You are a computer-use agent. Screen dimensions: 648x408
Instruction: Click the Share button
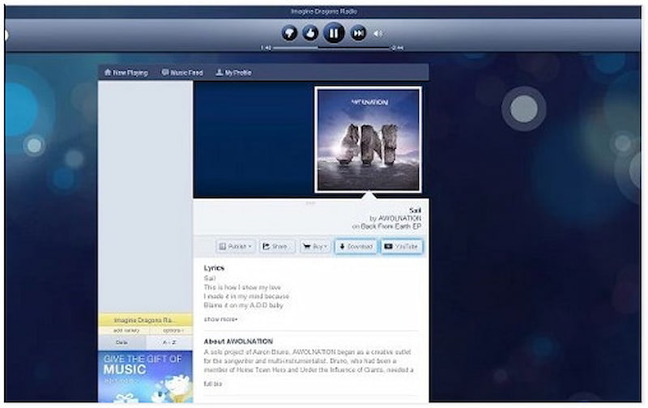(277, 247)
